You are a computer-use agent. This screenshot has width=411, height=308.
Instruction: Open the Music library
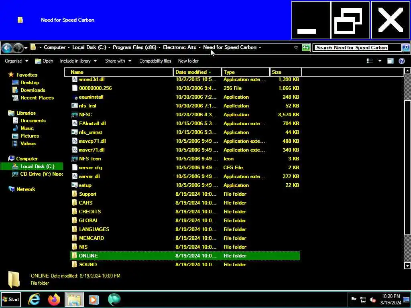(27, 128)
